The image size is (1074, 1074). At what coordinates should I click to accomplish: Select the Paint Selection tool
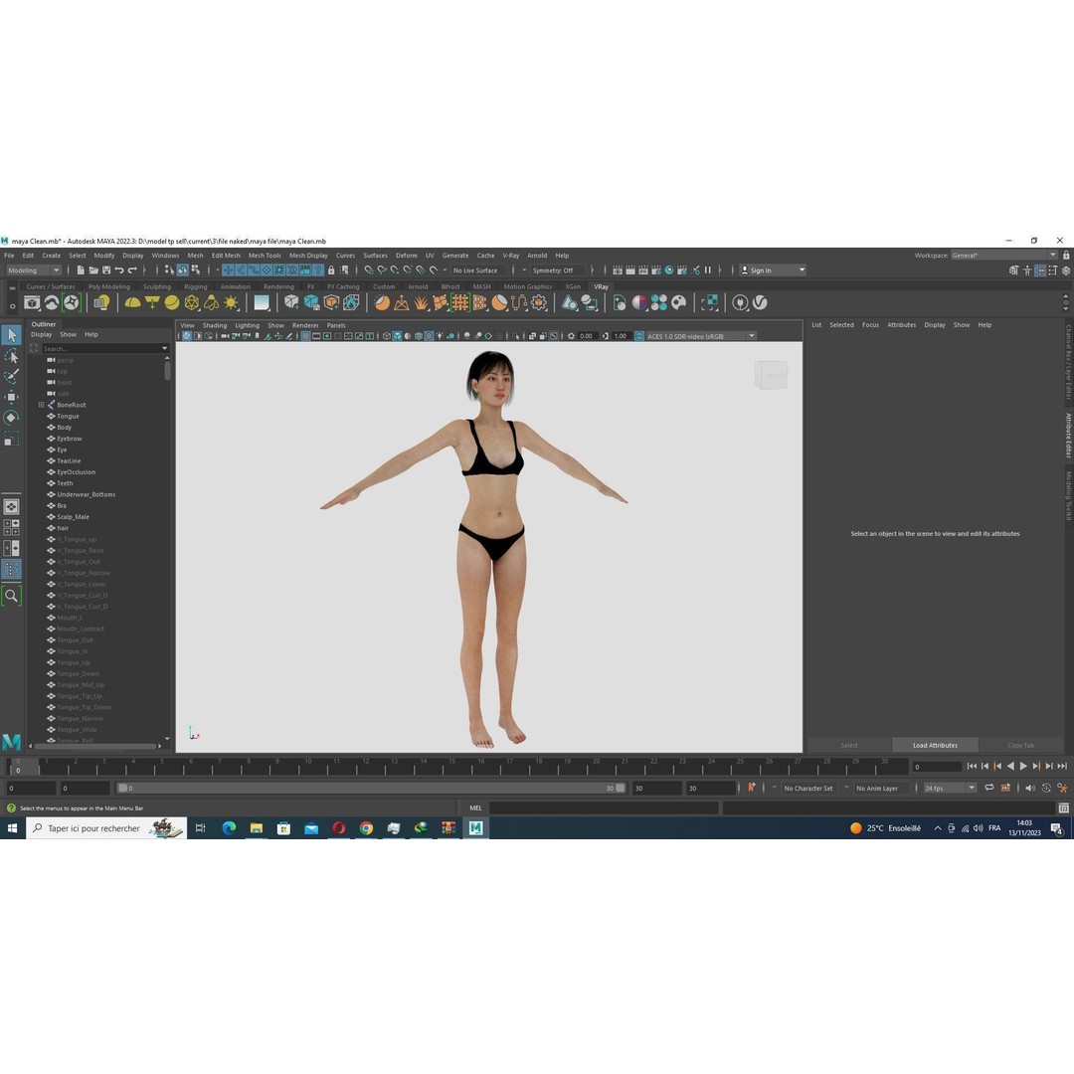[12, 377]
